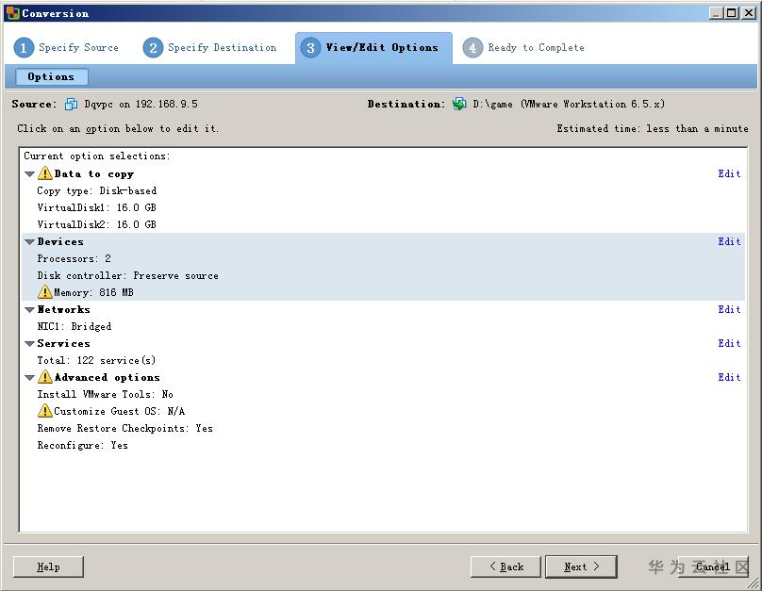The width and height of the screenshot is (762, 591).
Task: Click the source machine icon beside Dqvpc
Action: [71, 104]
